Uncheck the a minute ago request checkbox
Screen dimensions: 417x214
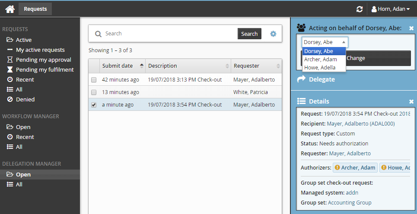tap(94, 105)
